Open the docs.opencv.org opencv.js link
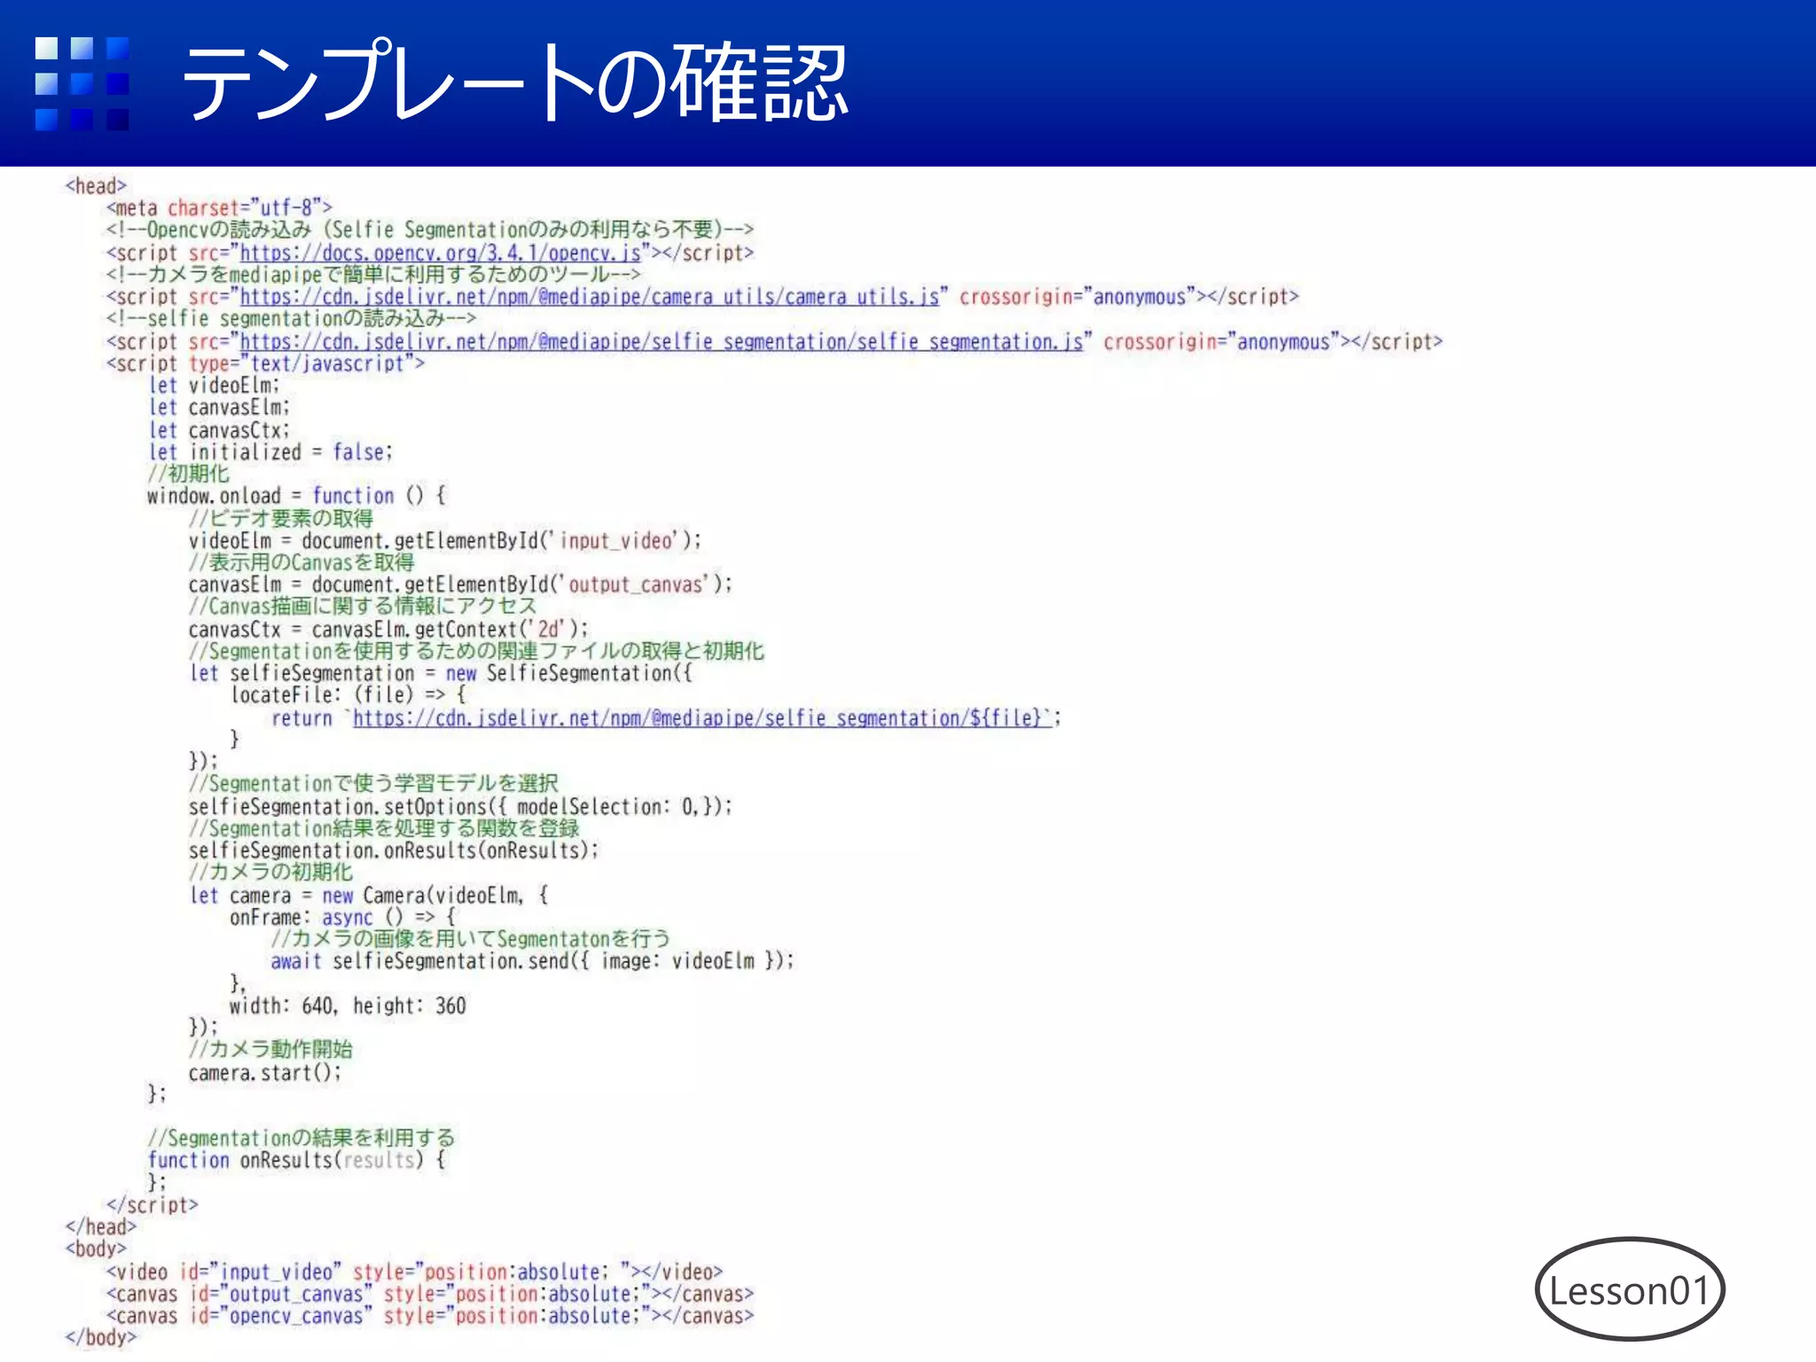 [x=441, y=253]
